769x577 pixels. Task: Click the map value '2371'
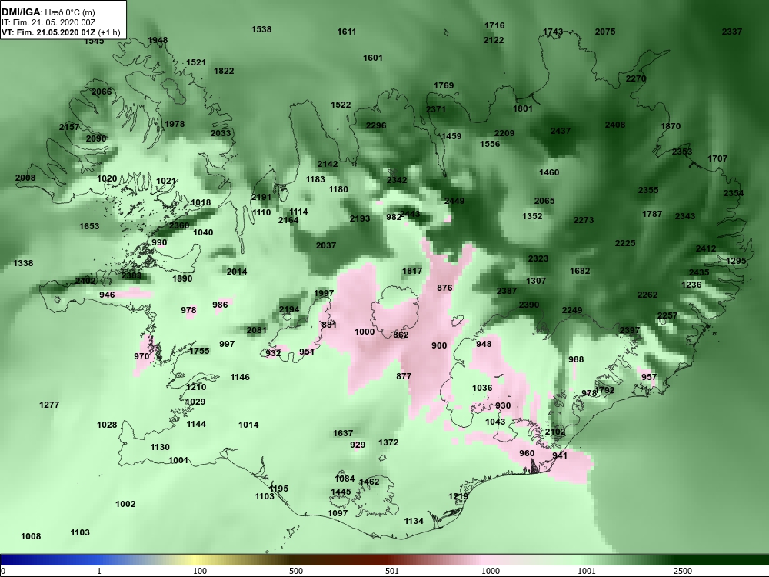435,109
